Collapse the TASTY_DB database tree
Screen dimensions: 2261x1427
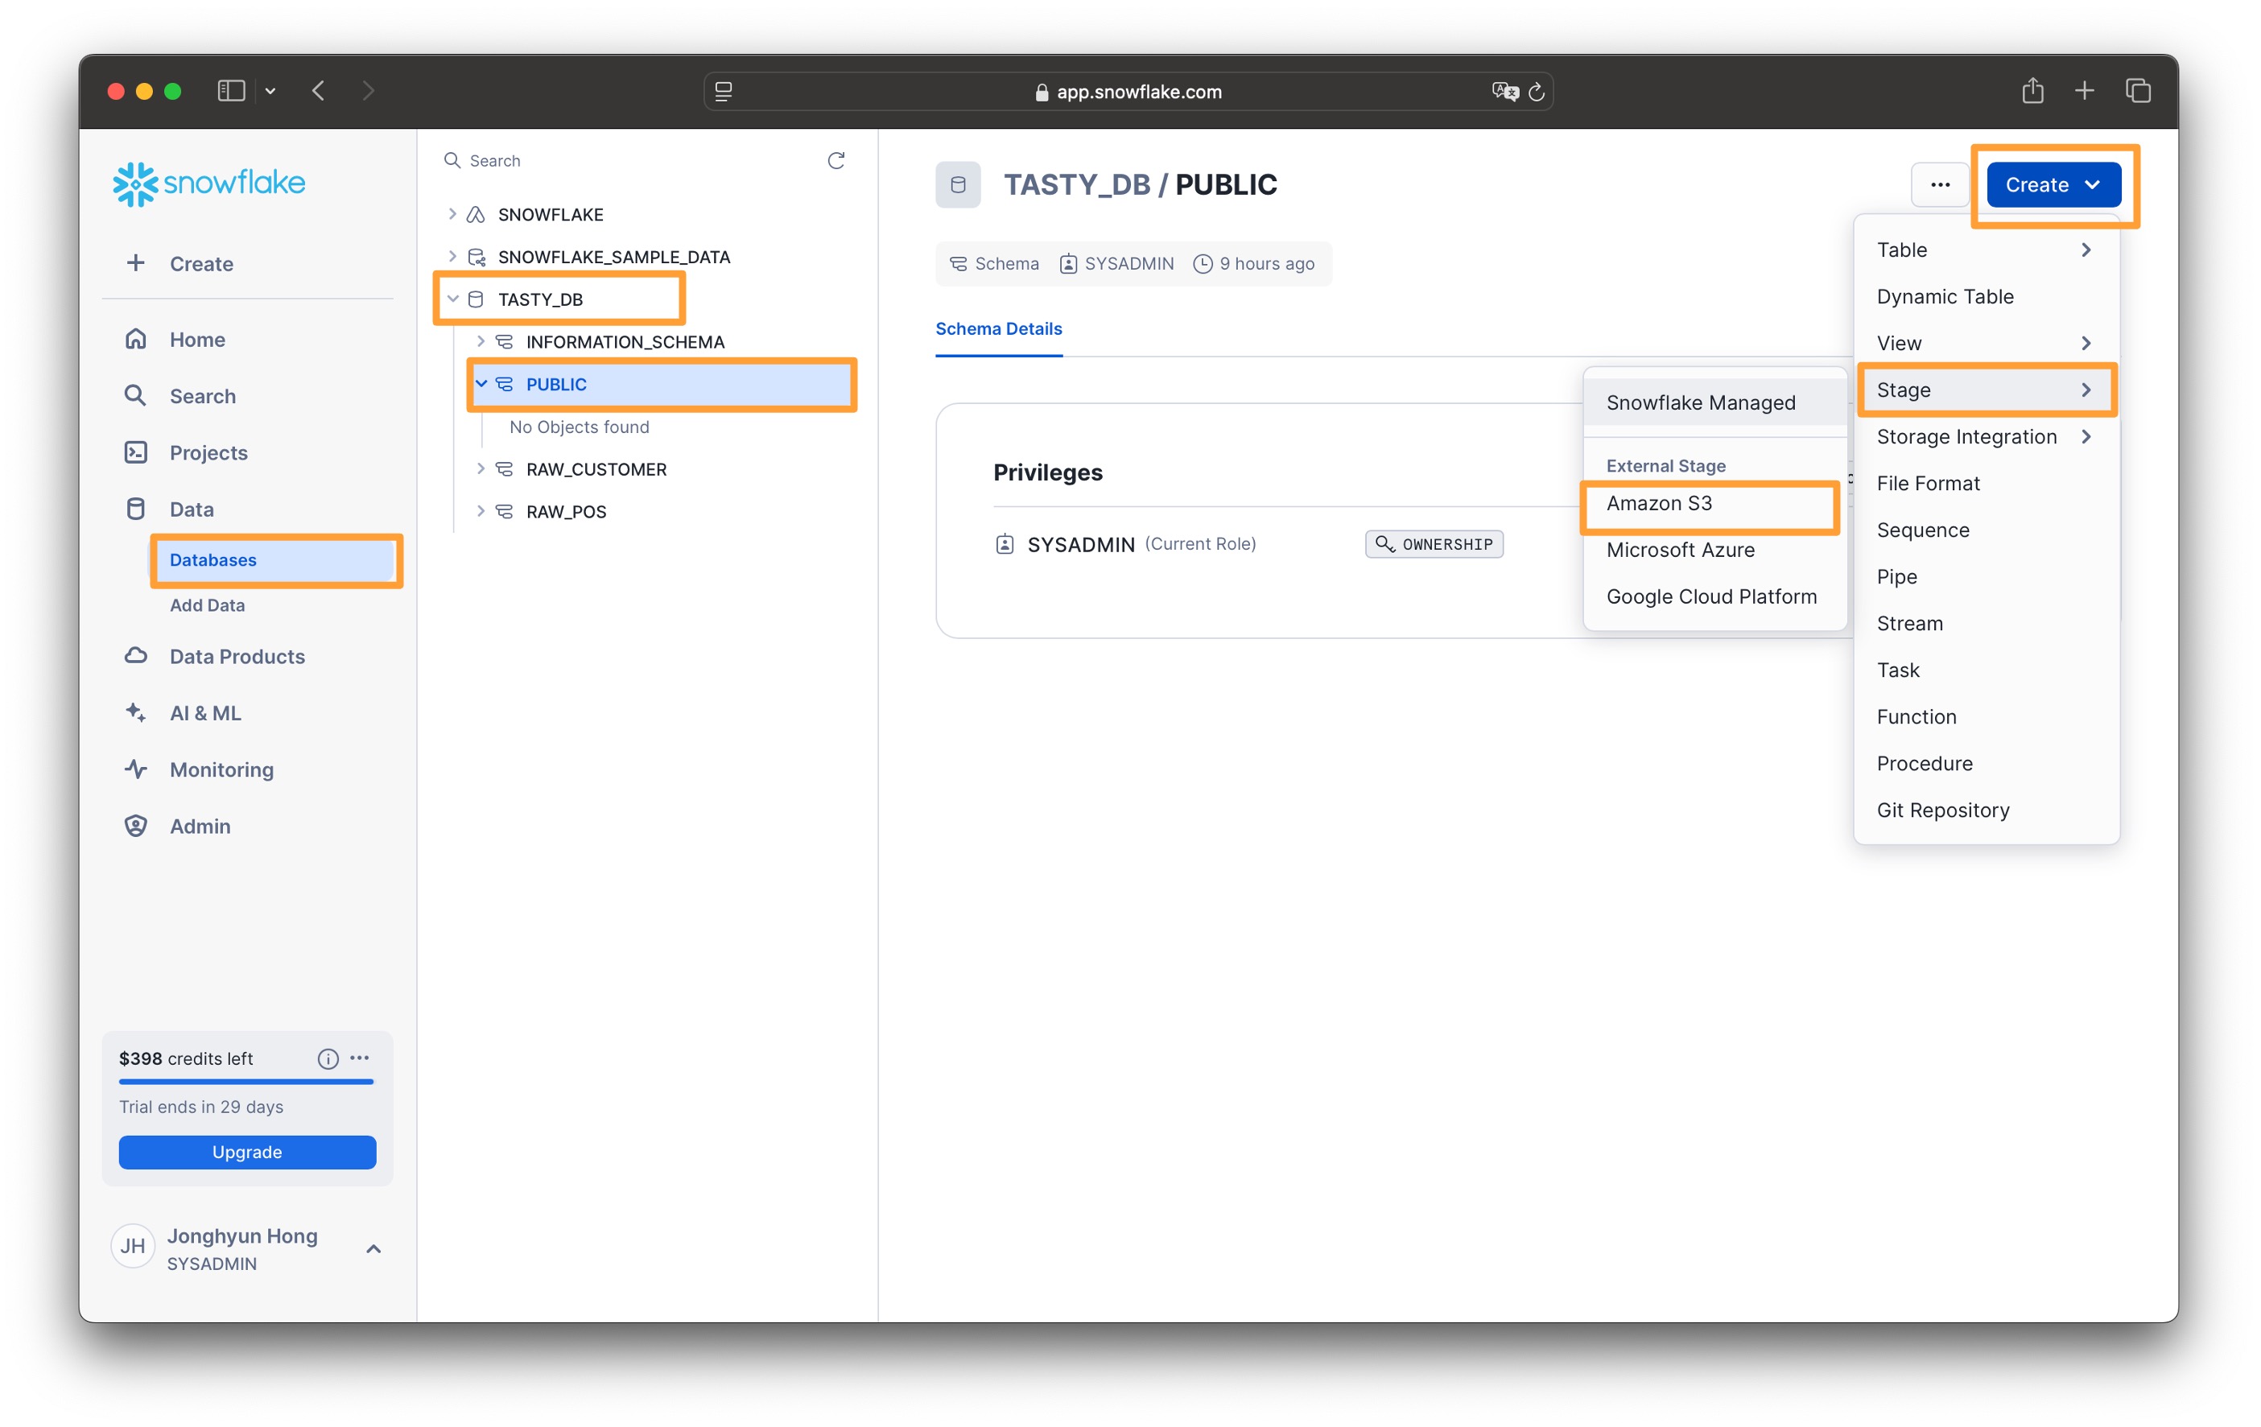452,299
